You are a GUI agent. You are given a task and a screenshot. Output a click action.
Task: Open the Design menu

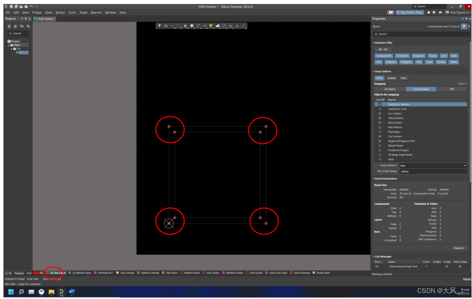pyautogui.click(x=60, y=12)
